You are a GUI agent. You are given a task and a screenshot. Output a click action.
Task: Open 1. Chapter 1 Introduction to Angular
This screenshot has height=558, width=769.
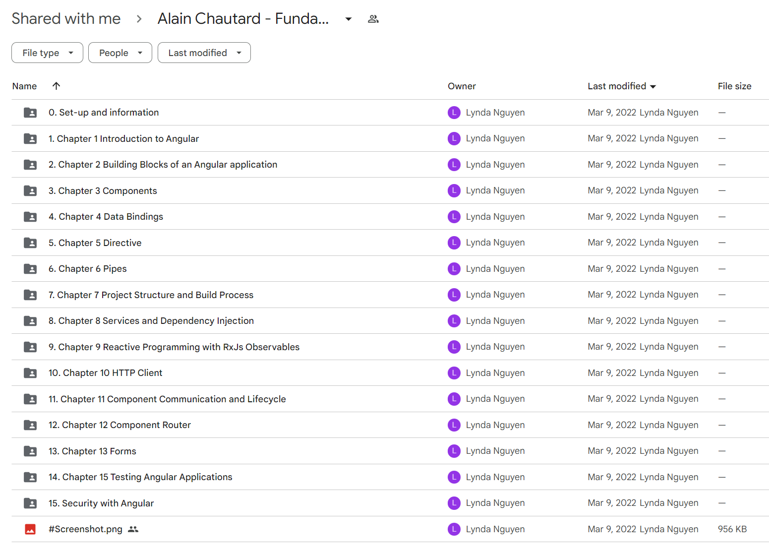tap(123, 139)
